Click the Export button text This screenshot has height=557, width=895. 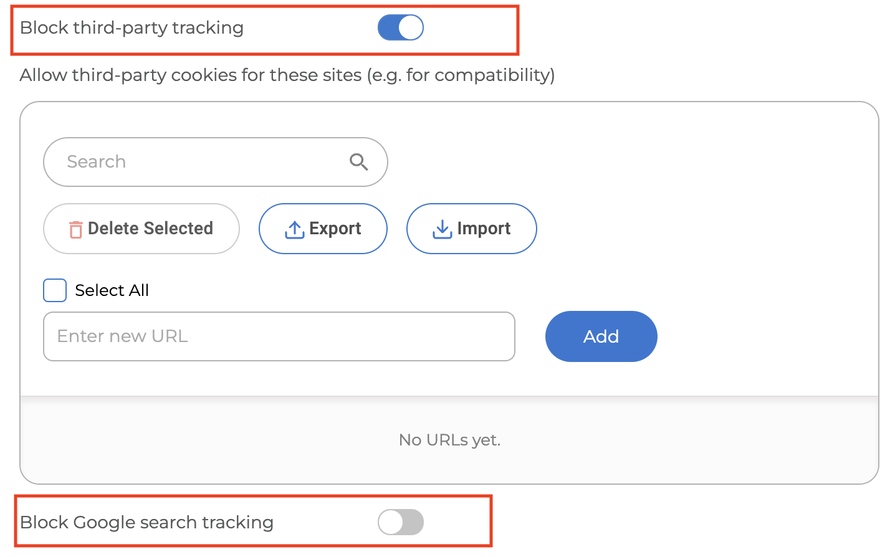335,229
